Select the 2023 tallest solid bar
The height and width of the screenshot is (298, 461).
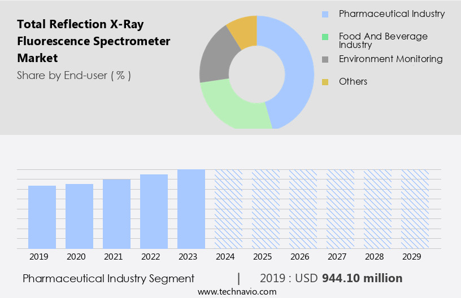191,209
